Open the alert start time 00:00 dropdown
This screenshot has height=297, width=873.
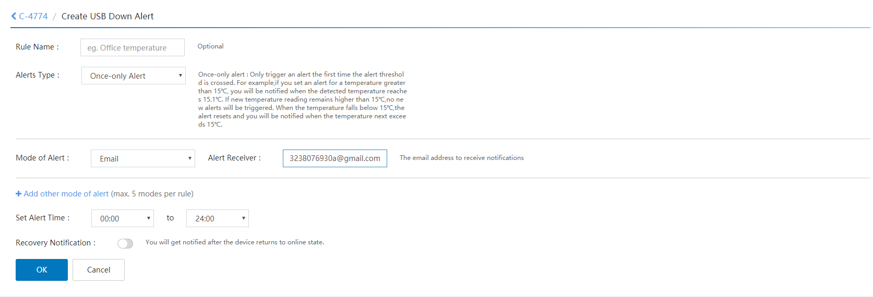123,218
